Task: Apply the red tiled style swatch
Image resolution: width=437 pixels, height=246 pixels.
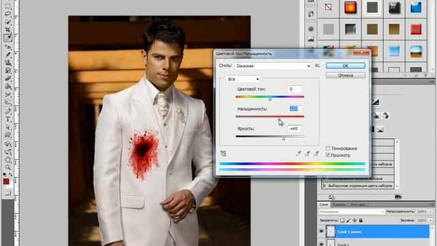Action: point(416,29)
